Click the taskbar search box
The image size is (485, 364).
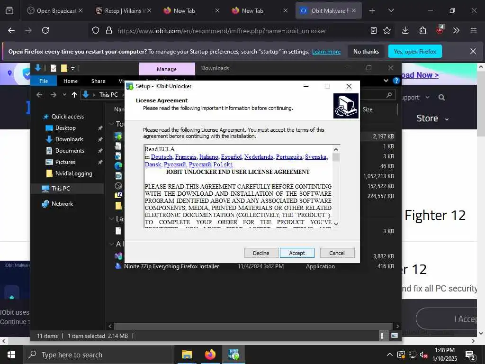tap(99, 355)
